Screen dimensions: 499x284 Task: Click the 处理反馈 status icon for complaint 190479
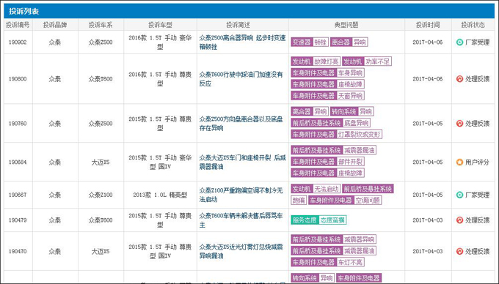coord(459,220)
